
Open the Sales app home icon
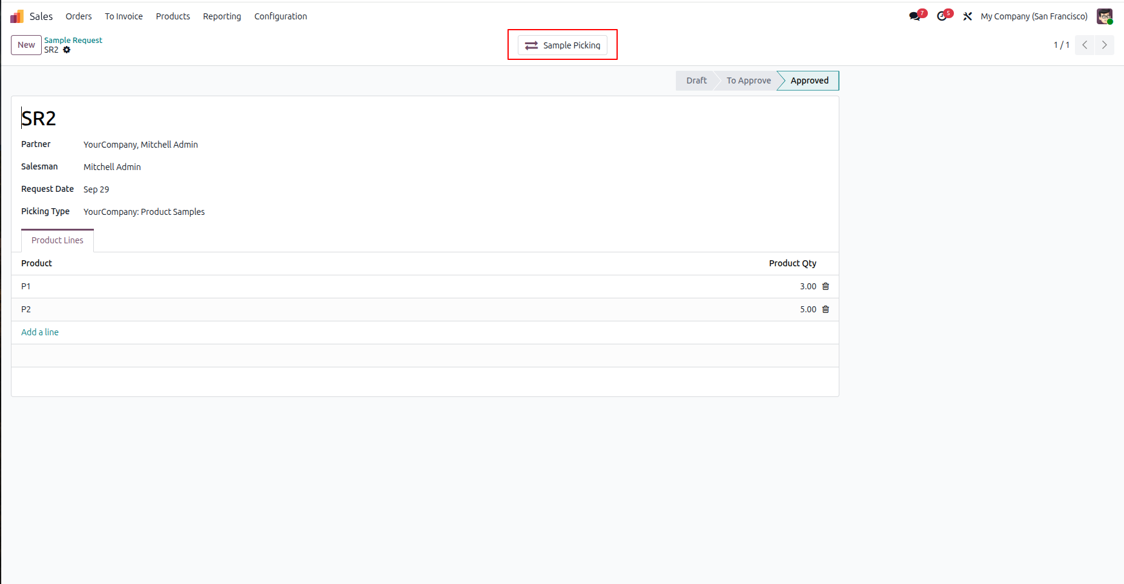17,16
